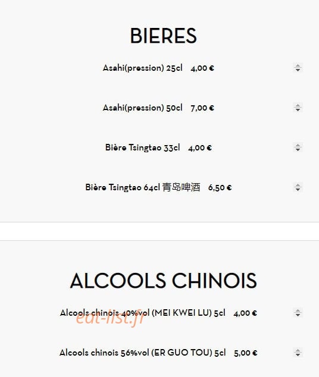Screen dimensions: 319x377
Task: Select Alcools chinois 40%vol MEI KWEI LU entry
Action: [143, 313]
